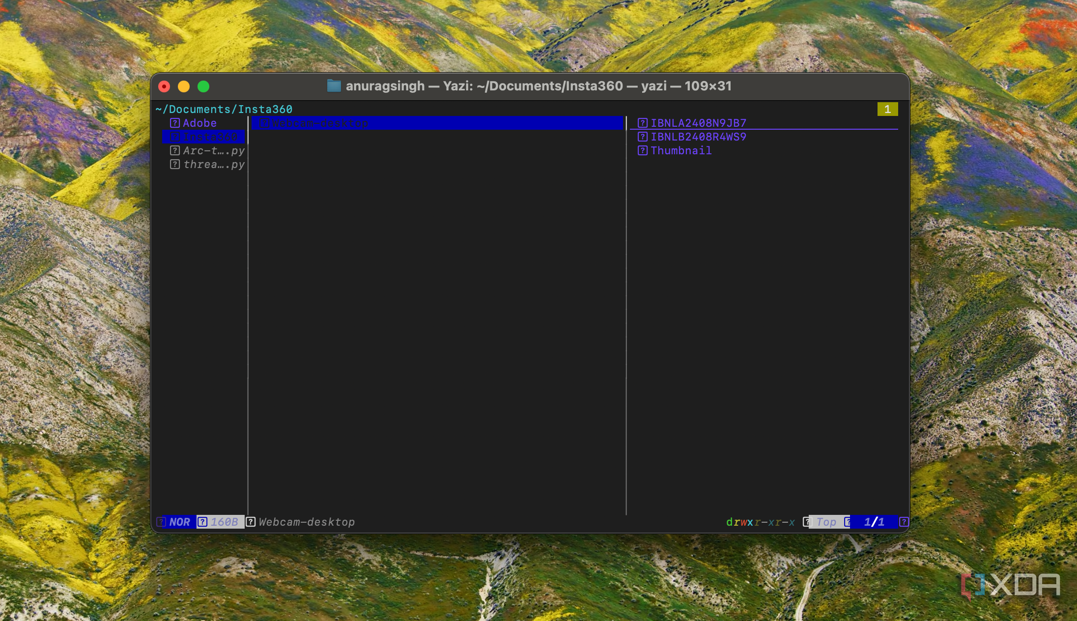Select the Adobe folder entry

pos(200,123)
